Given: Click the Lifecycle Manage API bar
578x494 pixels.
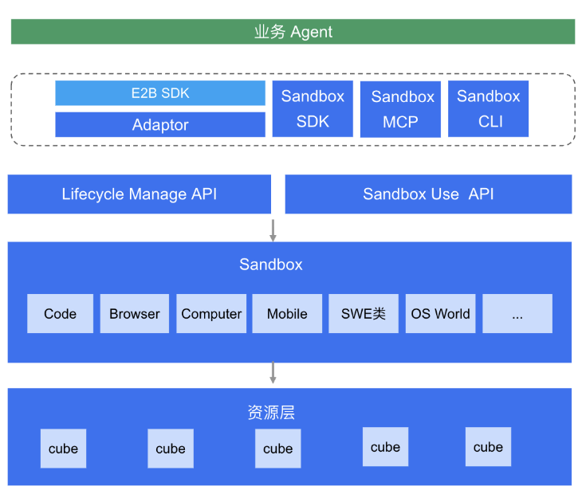Looking at the screenshot, I should [140, 194].
